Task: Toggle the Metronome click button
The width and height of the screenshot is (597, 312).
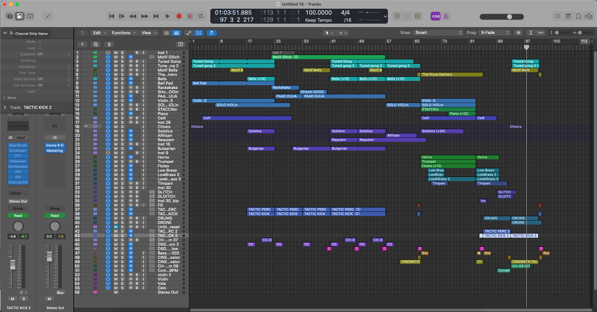Action: click(446, 16)
